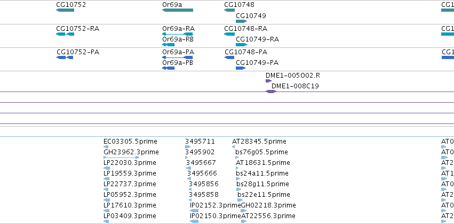The height and width of the screenshot is (224, 454).
Task: Click EST LP22737.3prime
Action: tap(106, 189)
